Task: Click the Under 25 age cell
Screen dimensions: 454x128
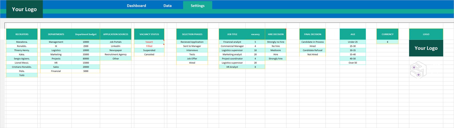Action: tap(353, 42)
